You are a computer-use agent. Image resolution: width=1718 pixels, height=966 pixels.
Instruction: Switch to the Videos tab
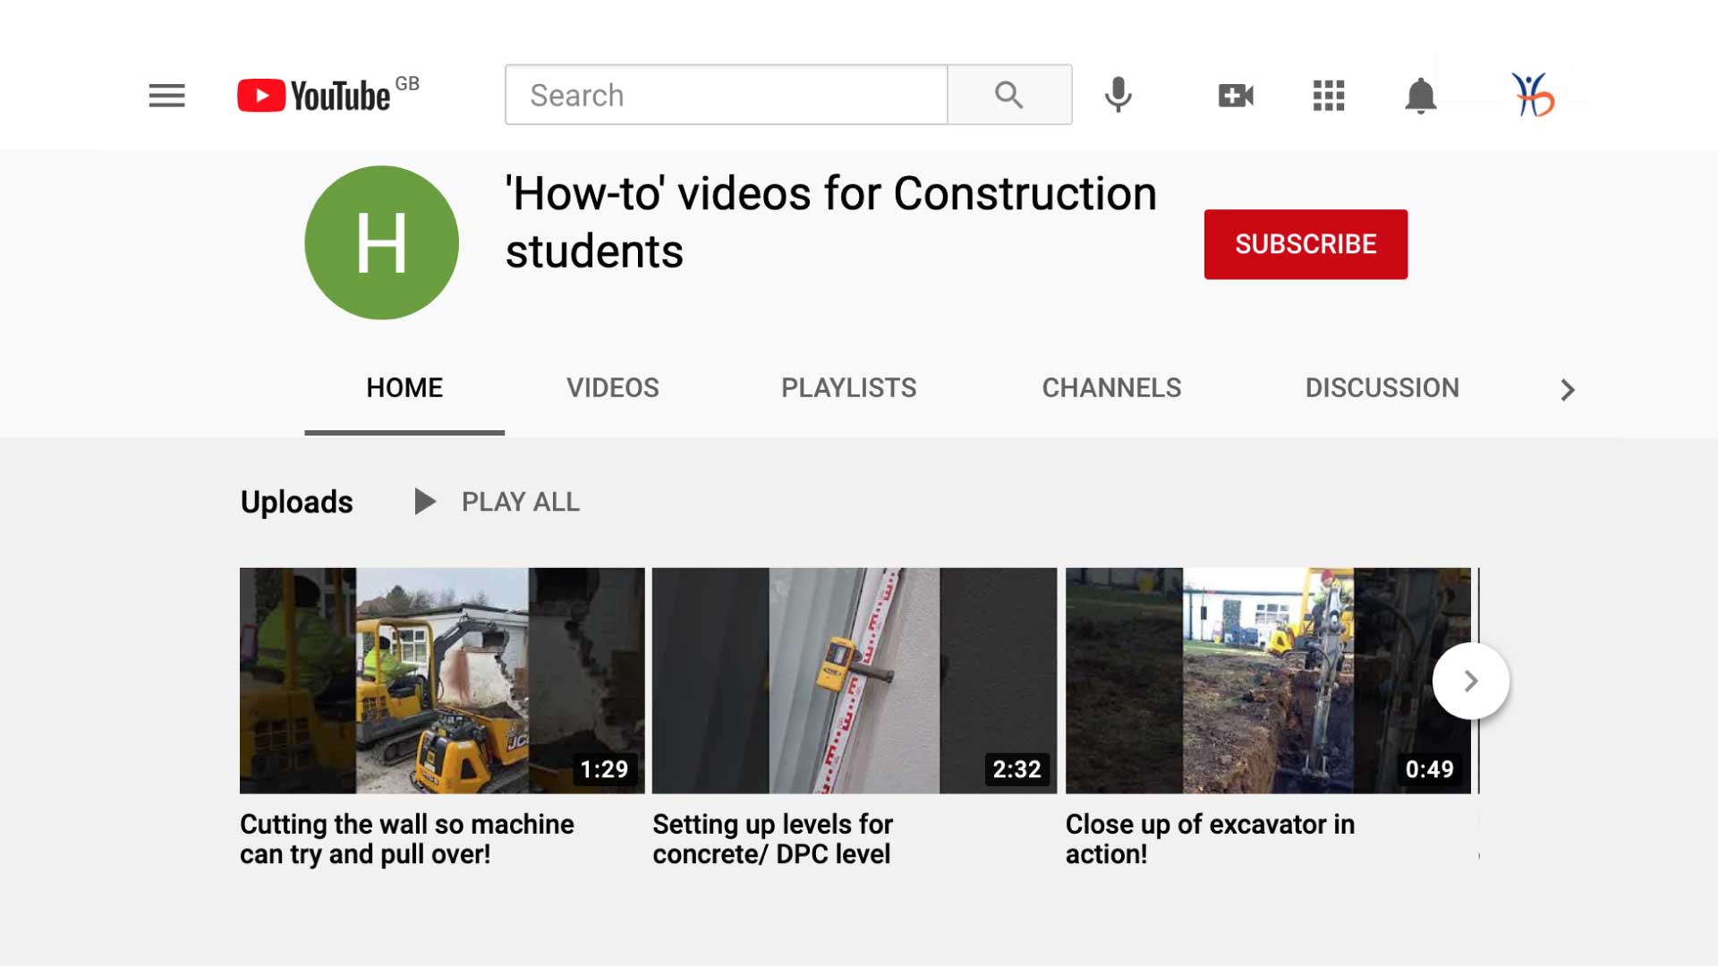612,388
